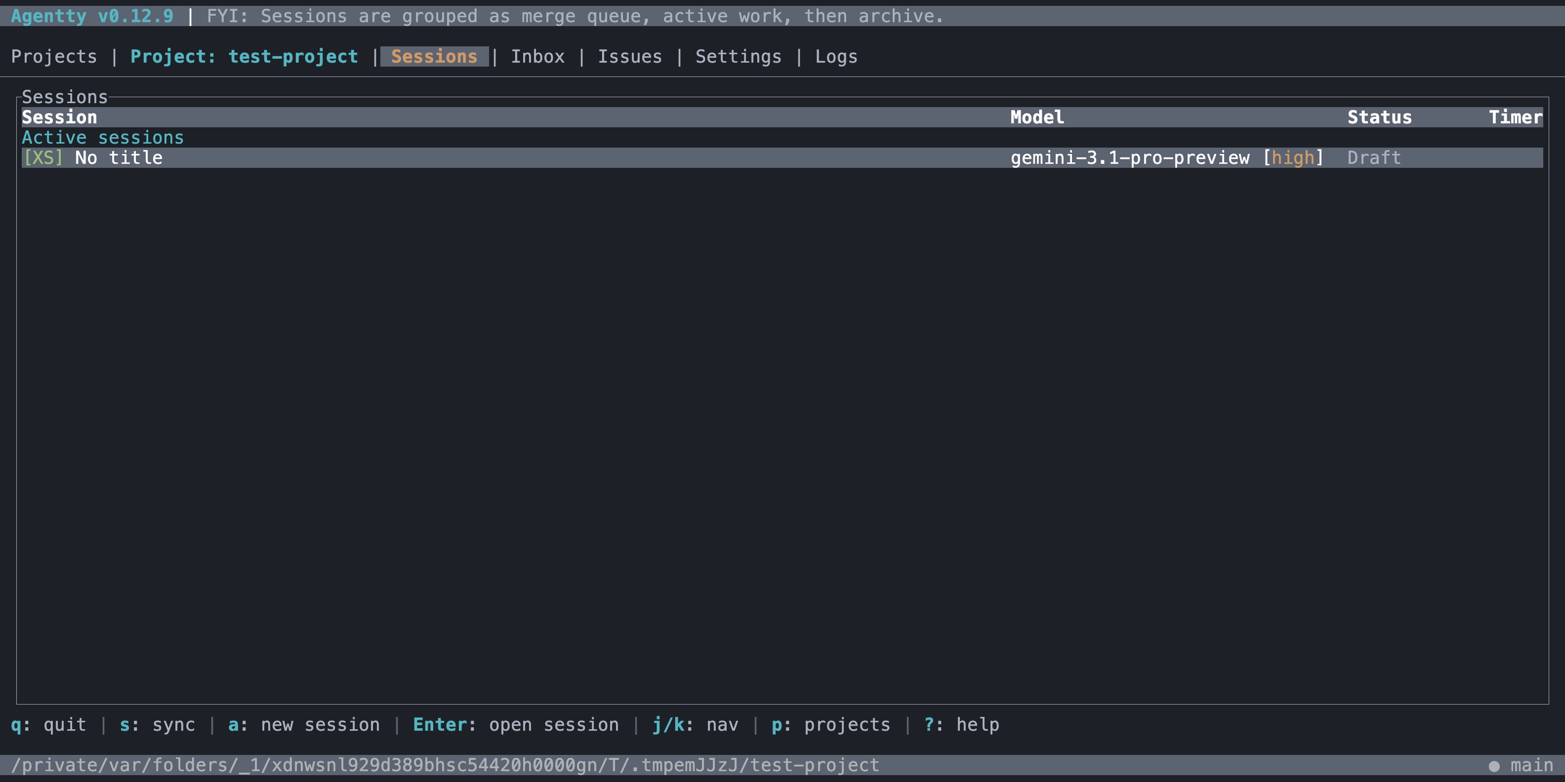
Task: Select the Project: test-project tab
Action: coord(244,57)
